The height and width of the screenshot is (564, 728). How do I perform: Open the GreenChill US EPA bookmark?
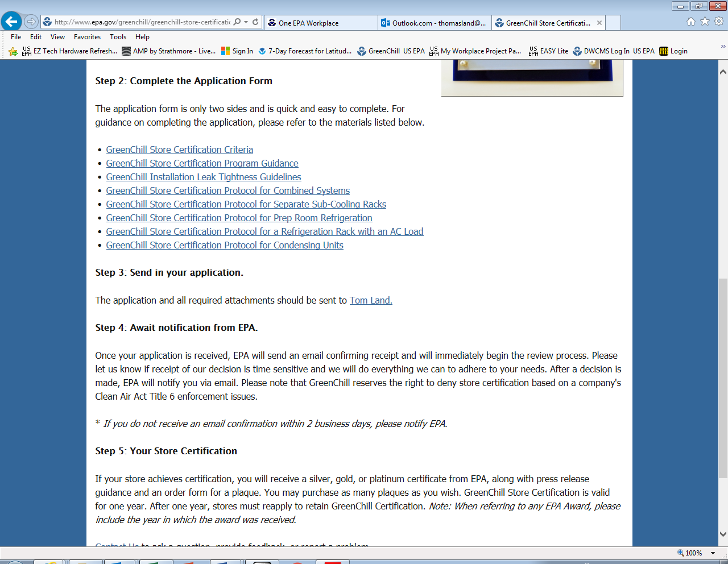coord(391,51)
